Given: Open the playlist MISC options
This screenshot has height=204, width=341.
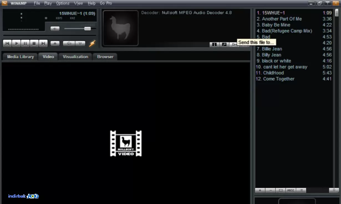Looking at the screenshot, I should click(x=291, y=190).
